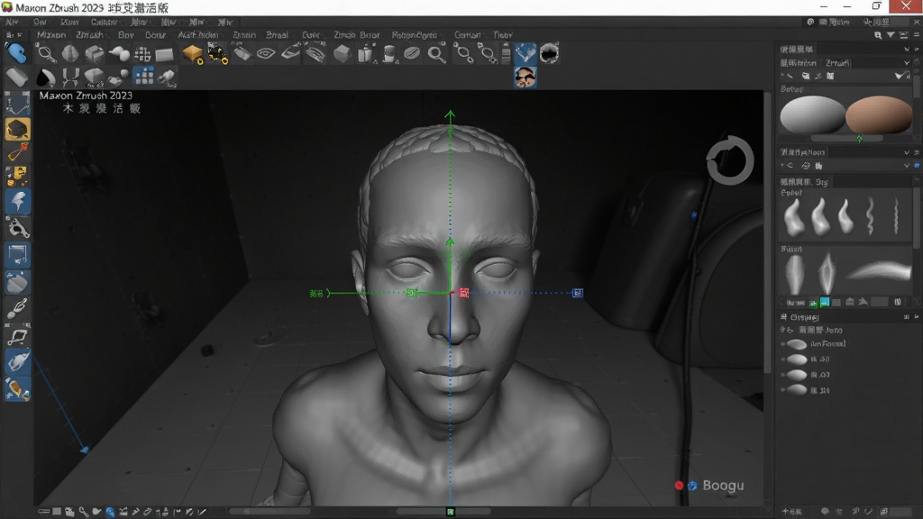
Task: Toggle visibility of the third layer row
Action: point(783,374)
